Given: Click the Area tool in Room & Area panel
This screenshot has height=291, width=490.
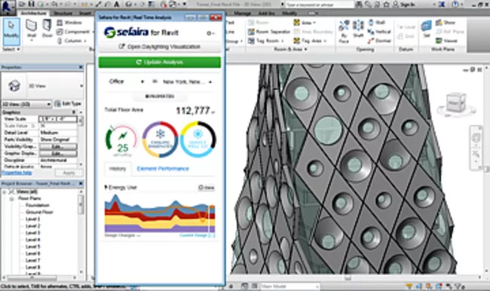Looking at the screenshot, I should tap(305, 23).
